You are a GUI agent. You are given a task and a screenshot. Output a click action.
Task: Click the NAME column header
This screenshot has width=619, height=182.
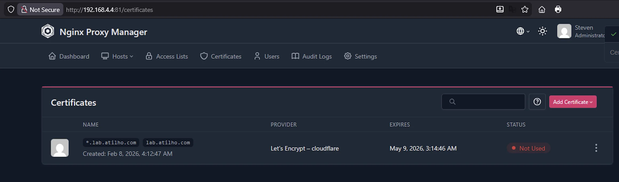point(91,125)
